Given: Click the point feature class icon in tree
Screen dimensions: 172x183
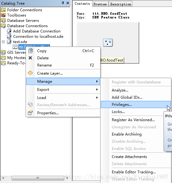Looking at the screenshot, I should 15,47.
